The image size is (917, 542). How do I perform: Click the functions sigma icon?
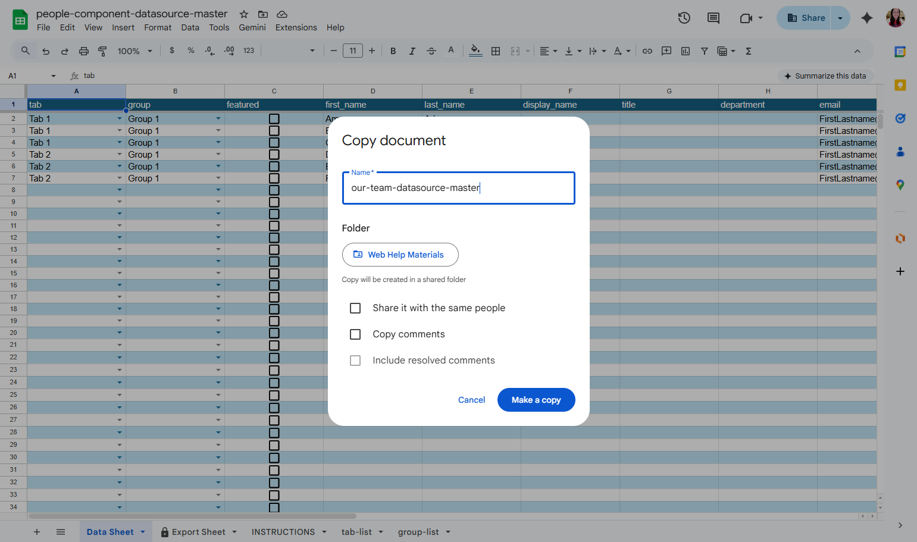point(749,51)
